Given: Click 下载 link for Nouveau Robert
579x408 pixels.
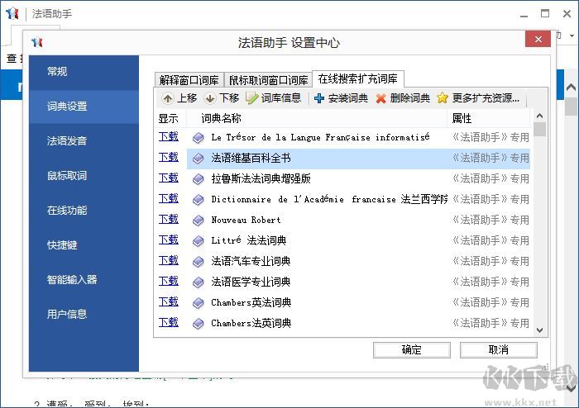Looking at the screenshot, I should (169, 220).
